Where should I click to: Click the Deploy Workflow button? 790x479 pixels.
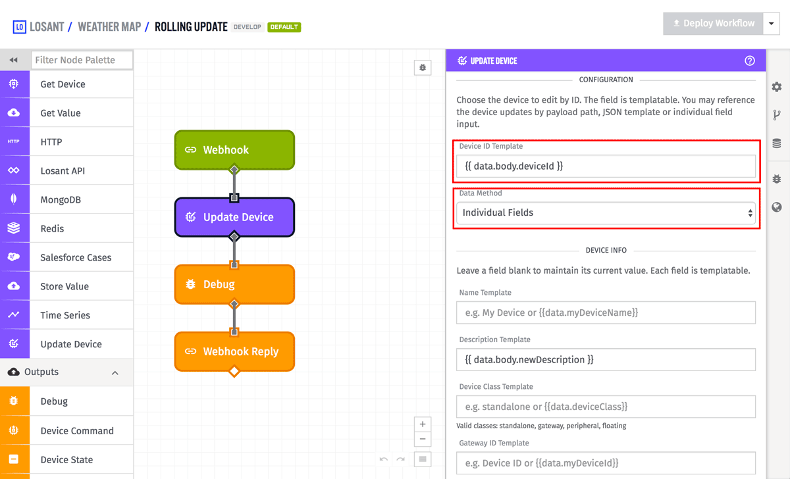tap(713, 24)
